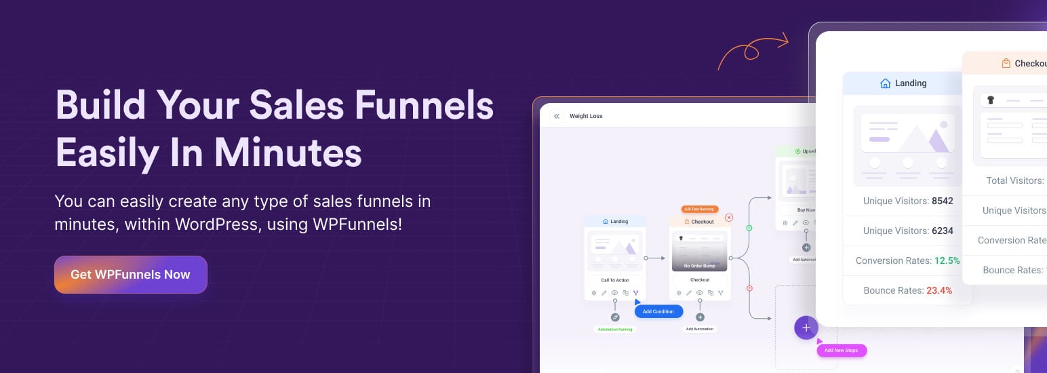Click plus icon beneath the Upsell step
Image resolution: width=1047 pixels, height=373 pixels.
806,248
